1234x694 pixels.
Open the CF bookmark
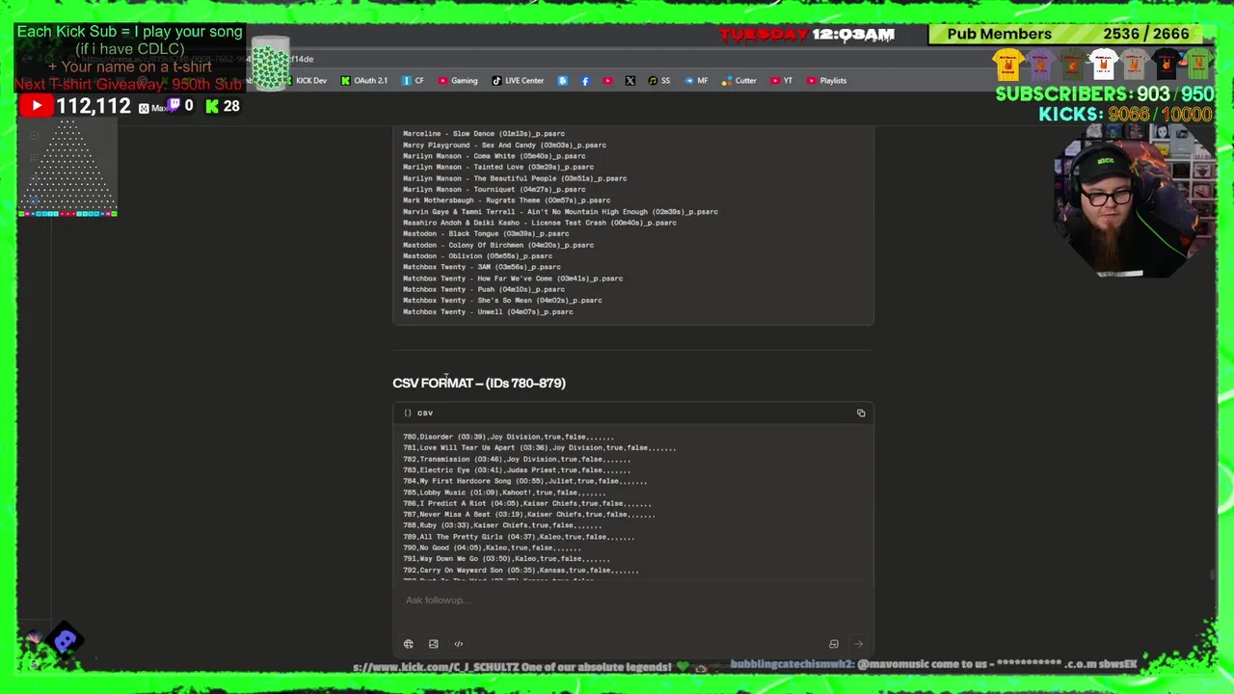[x=413, y=81]
